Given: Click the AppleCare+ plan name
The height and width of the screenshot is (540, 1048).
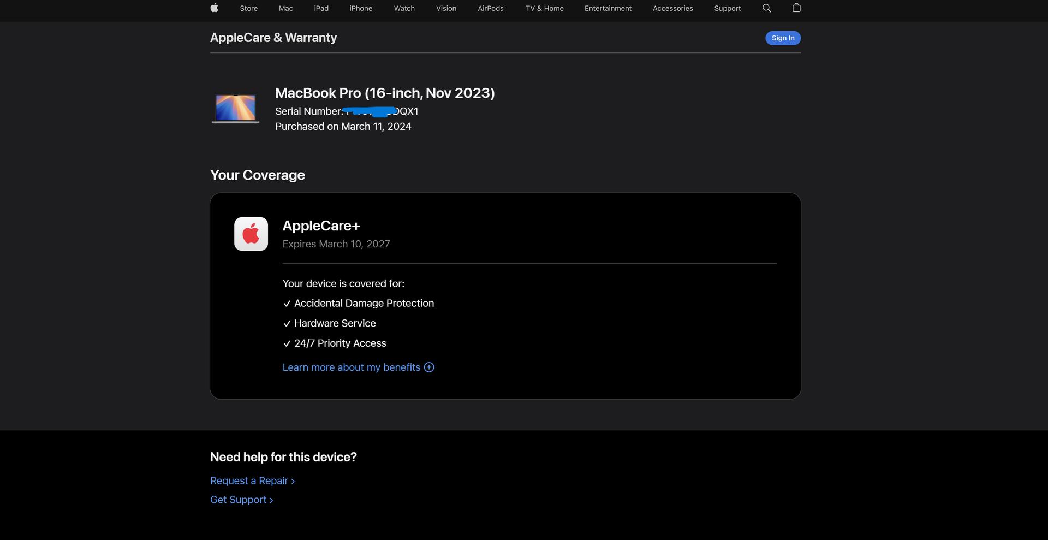Looking at the screenshot, I should (321, 226).
